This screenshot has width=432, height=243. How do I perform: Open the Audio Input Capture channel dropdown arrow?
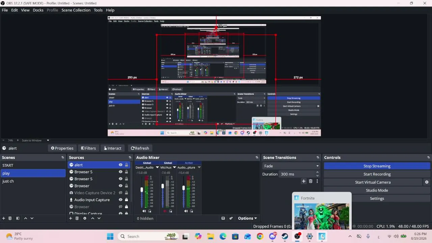pyautogui.click(x=199, y=167)
